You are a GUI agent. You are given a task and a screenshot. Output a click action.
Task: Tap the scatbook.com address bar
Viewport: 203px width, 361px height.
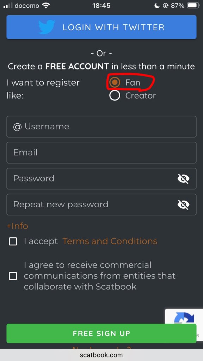(x=101, y=355)
